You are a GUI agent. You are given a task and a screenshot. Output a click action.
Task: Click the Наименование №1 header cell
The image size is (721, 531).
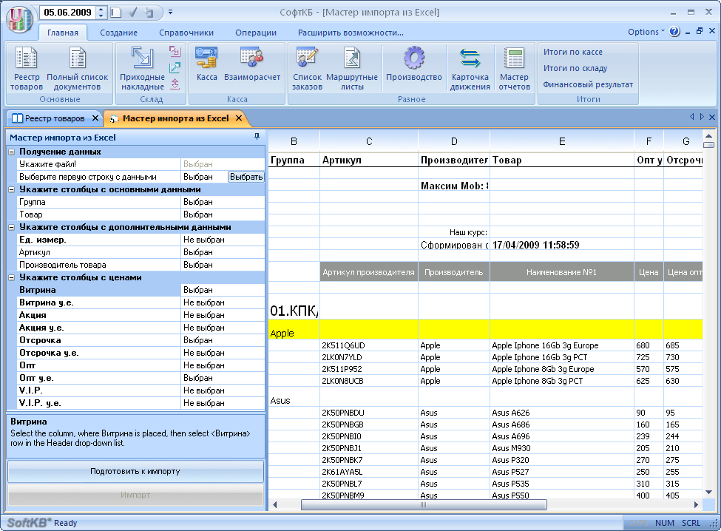click(561, 272)
